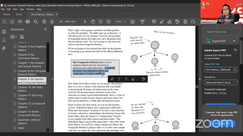The width and height of the screenshot is (243, 136).
Task: Open the bookmarks options dropdown
Action: point(14,37)
